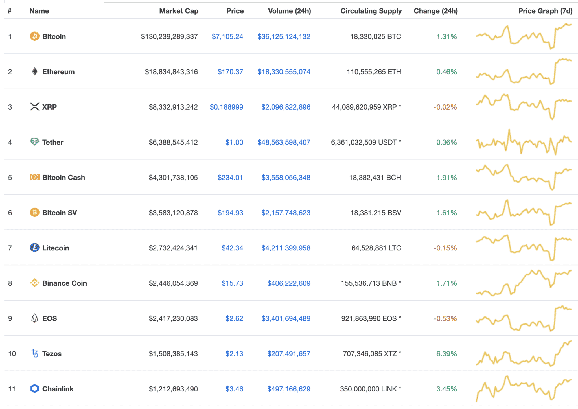Click Chainlink price $3.46
Image resolution: width=578 pixels, height=409 pixels.
point(234,389)
